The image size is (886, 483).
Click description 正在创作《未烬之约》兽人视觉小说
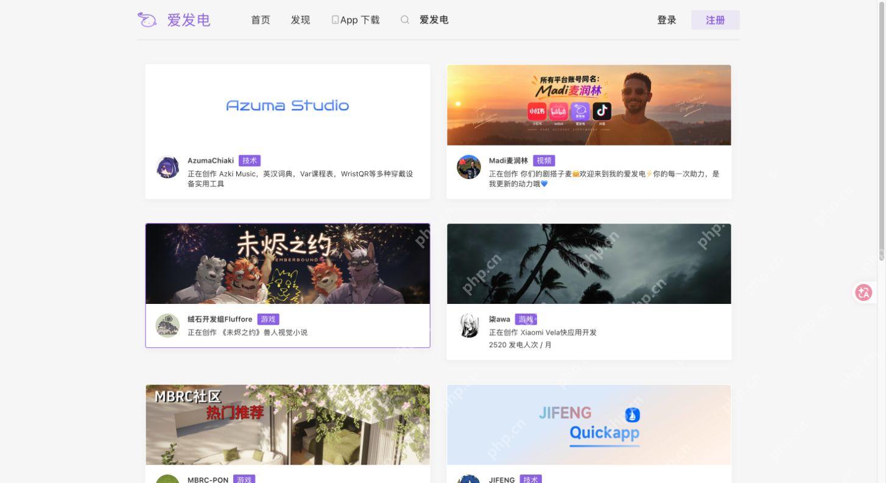[247, 333]
